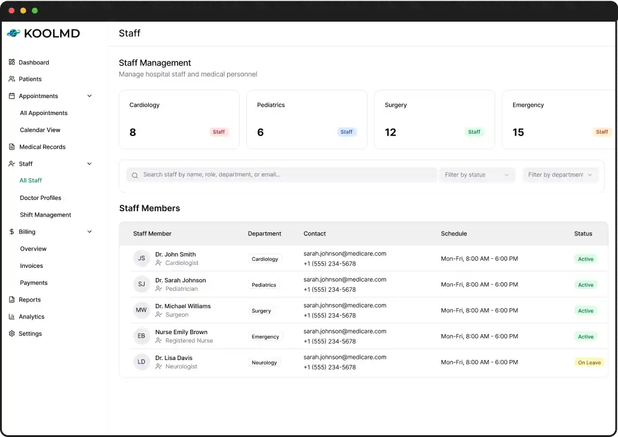Click the role icon beside Pediatrician
The width and height of the screenshot is (618, 437).
(x=158, y=289)
